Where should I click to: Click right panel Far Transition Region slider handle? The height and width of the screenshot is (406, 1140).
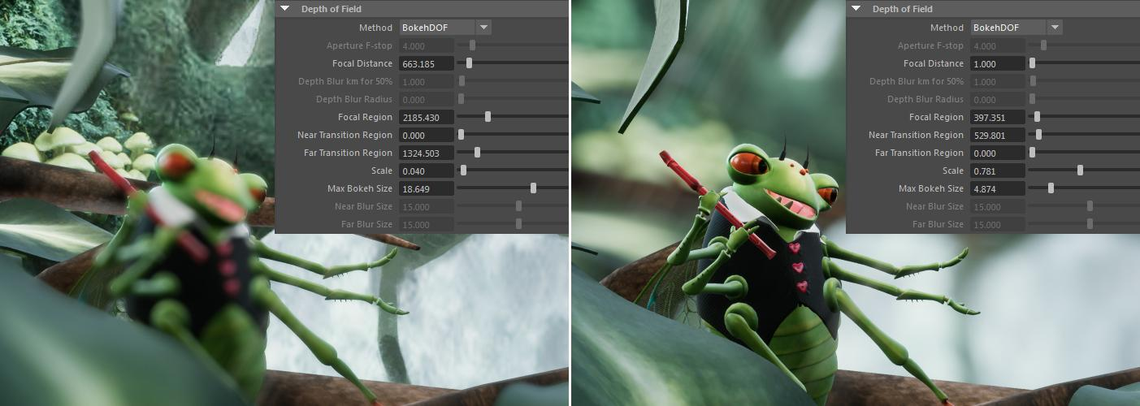pos(1032,153)
